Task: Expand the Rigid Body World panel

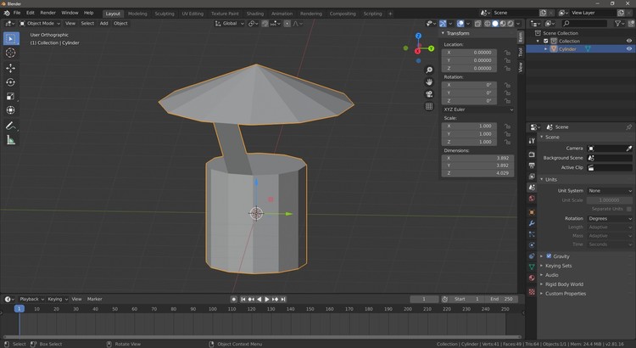Action: tap(564, 284)
